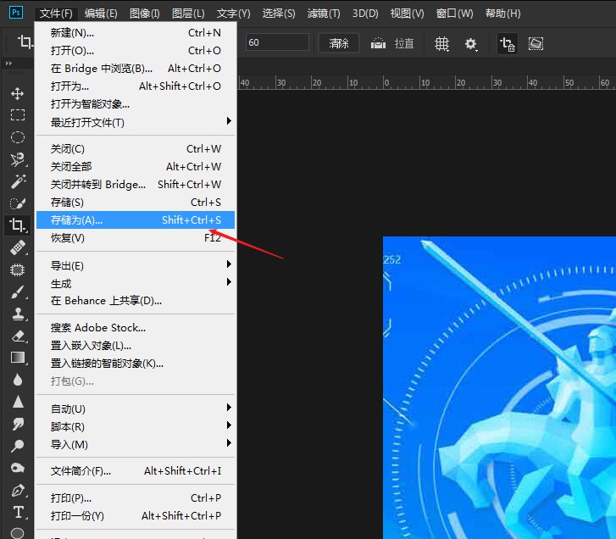The width and height of the screenshot is (616, 539).
Task: Select the Sponge tool
Action: pyautogui.click(x=17, y=468)
